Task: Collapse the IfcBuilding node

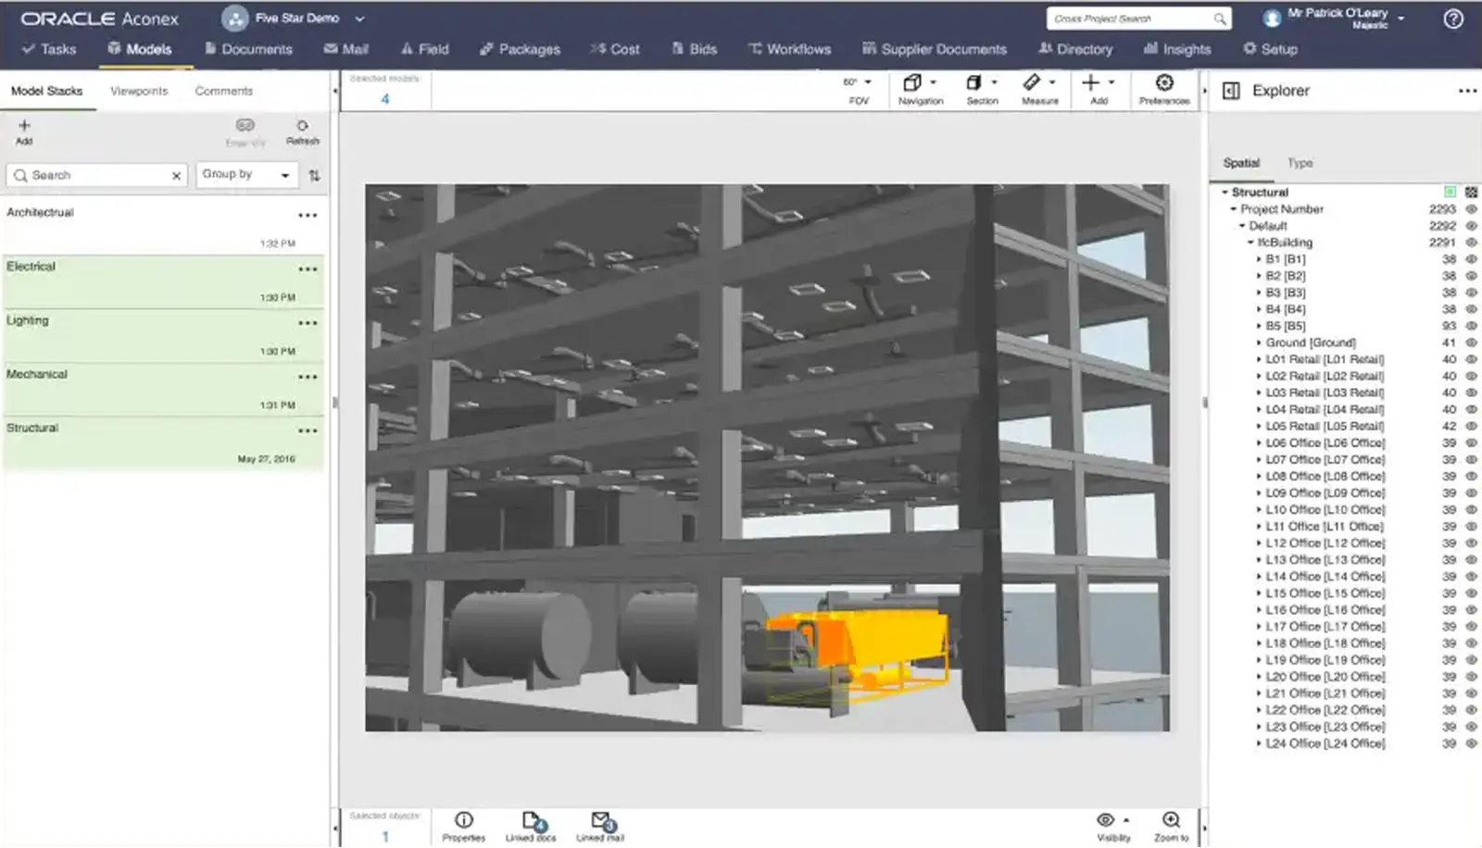Action: click(1250, 243)
